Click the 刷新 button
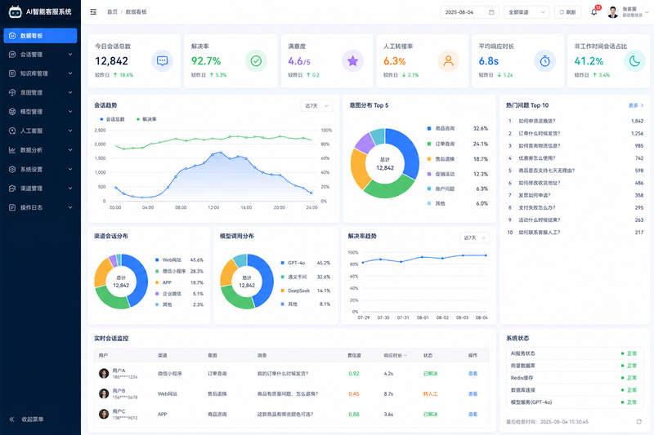Image resolution: width=654 pixels, height=435 pixels. (x=567, y=12)
